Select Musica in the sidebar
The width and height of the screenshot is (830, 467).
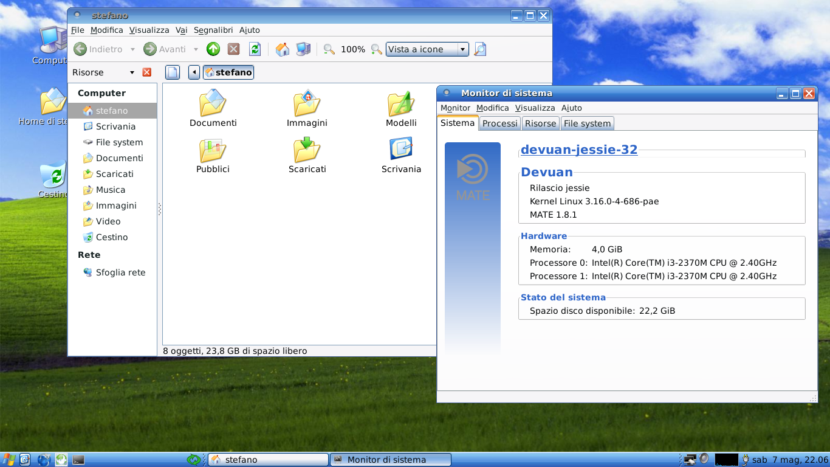tap(112, 190)
